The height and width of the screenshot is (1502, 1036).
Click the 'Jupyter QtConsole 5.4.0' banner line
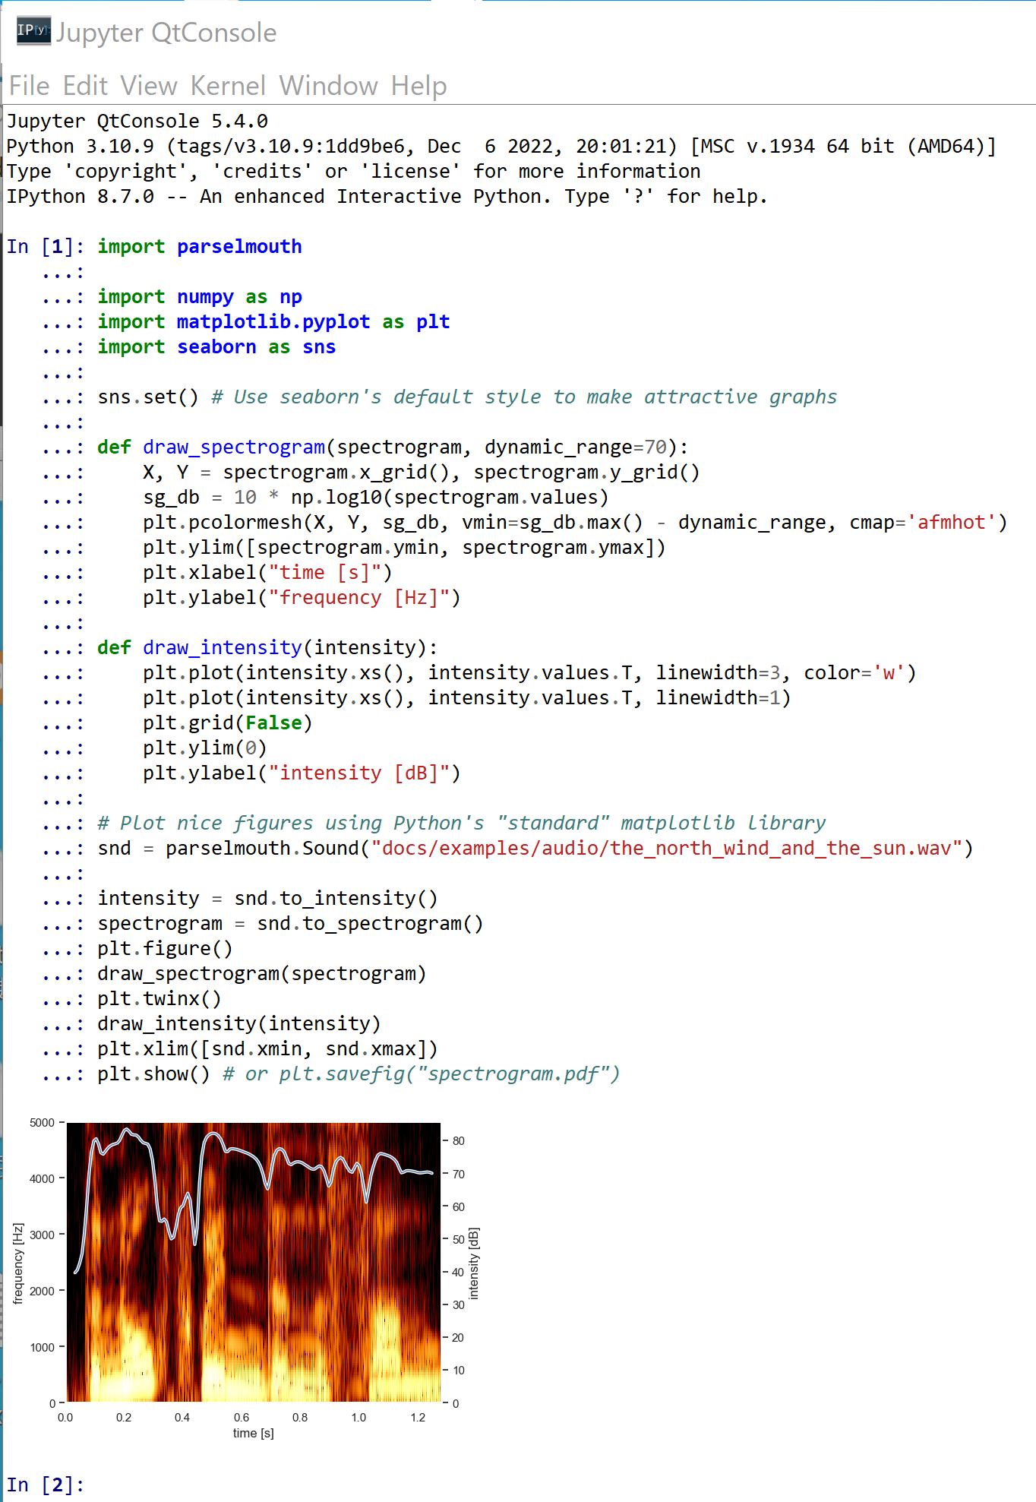[137, 122]
